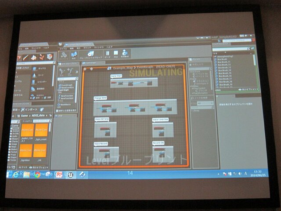Open the Edit menu in Blueprint editor
This screenshot has height=211, width=281.
pos(72,48)
